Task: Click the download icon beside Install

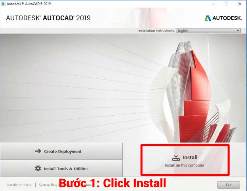Action: pyautogui.click(x=176, y=157)
